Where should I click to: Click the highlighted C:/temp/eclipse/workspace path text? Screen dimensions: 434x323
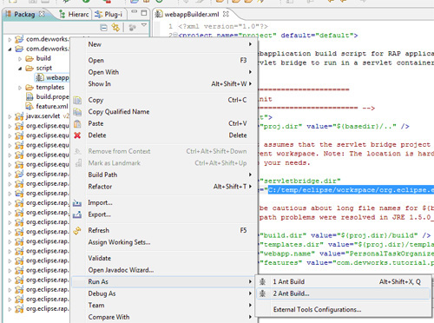click(x=351, y=190)
